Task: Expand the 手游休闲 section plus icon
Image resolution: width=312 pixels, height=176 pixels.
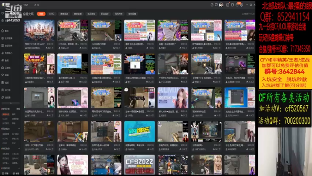Action: 19,168
